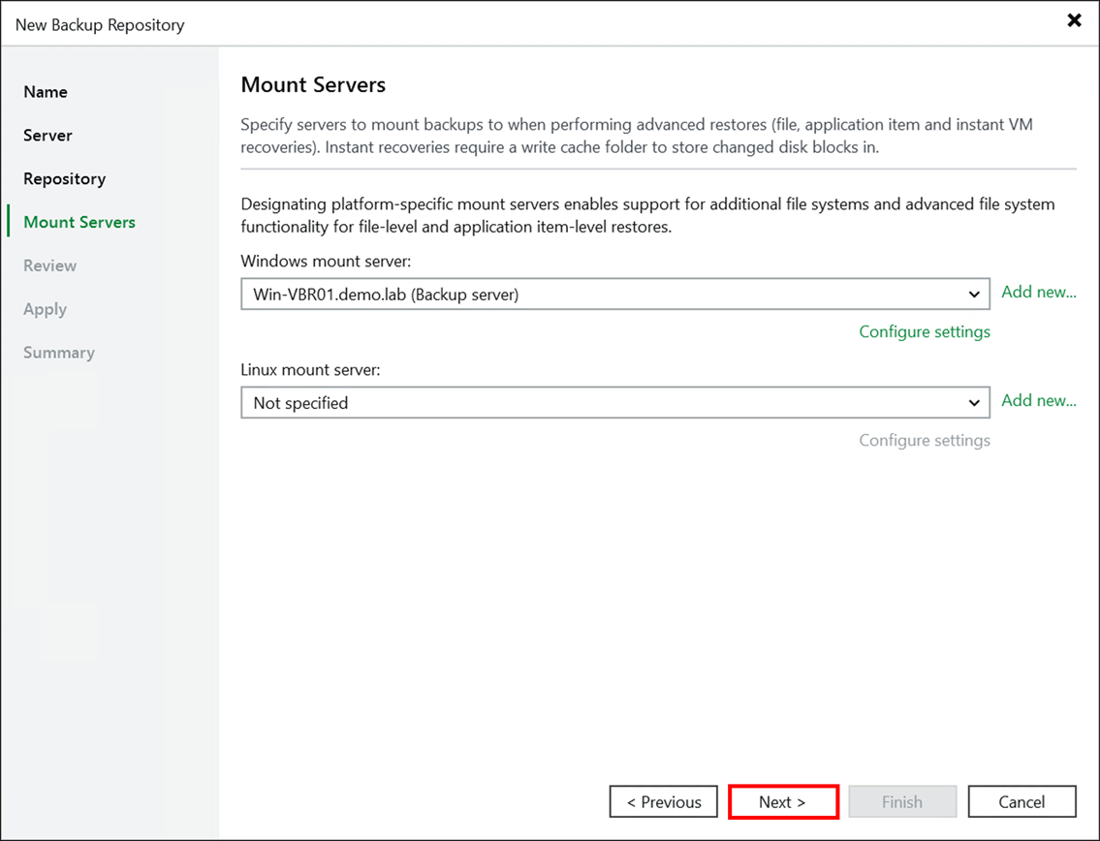Select the Server step in the wizard sidebar
The height and width of the screenshot is (841, 1100).
[x=47, y=135]
